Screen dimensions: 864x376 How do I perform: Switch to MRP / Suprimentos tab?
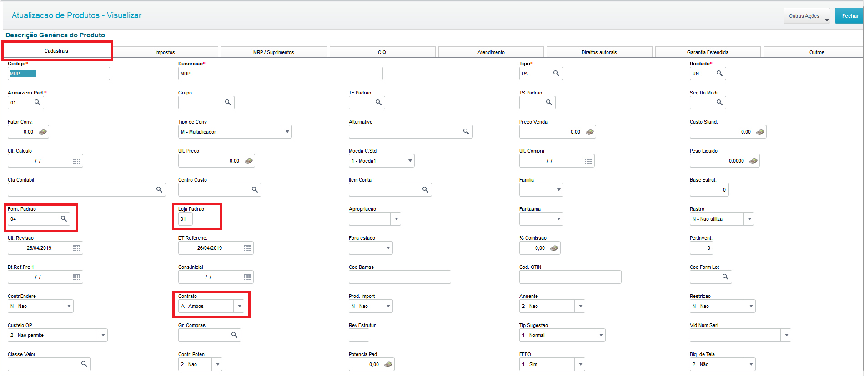pos(274,52)
